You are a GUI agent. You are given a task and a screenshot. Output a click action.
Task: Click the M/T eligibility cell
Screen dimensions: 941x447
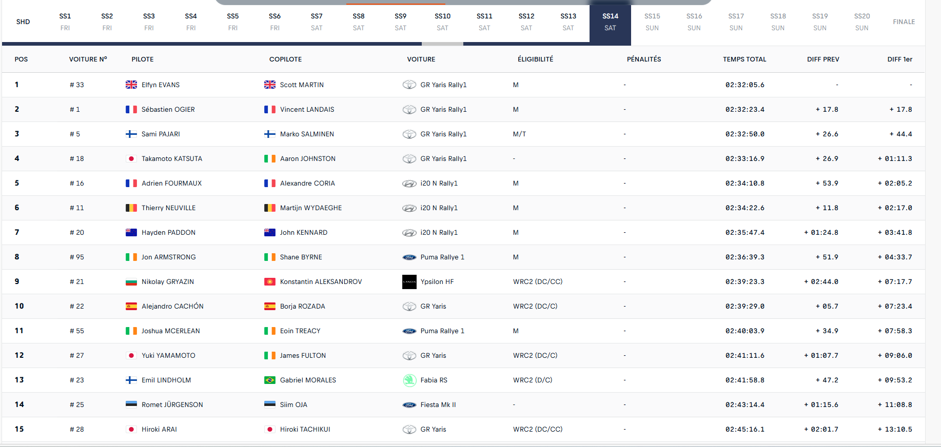coord(520,134)
